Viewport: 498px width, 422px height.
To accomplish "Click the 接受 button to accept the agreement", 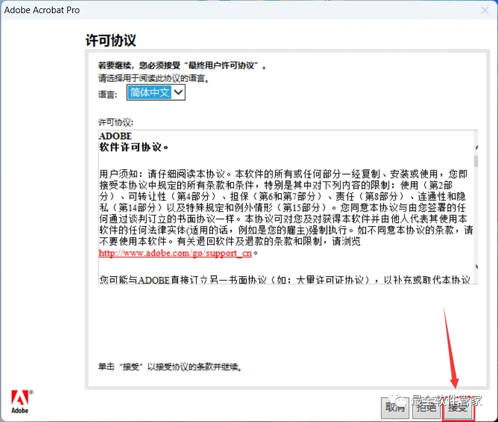I will [x=458, y=408].
